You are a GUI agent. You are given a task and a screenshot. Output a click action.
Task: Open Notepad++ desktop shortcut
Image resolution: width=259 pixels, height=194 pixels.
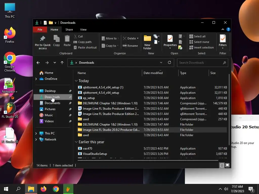(x=10, y=85)
